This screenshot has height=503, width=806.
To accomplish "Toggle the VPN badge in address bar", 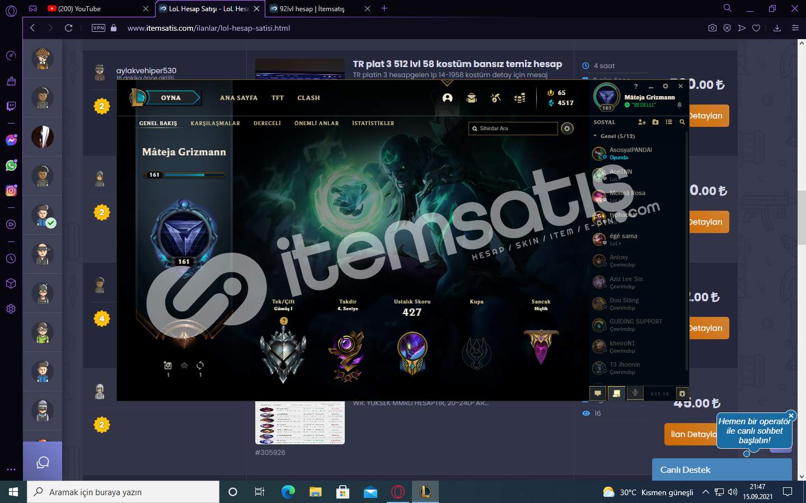I will coord(99,28).
